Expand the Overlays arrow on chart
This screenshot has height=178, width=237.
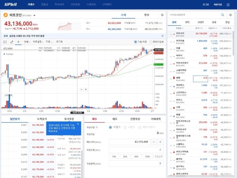pyautogui.click(x=4, y=54)
